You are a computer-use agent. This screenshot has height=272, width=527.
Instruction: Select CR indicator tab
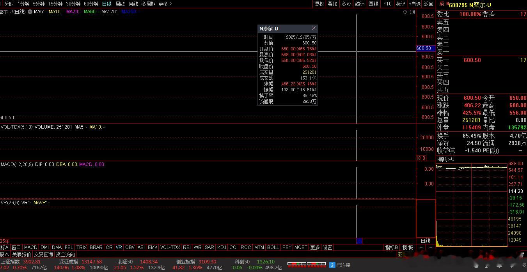click(x=109, y=247)
